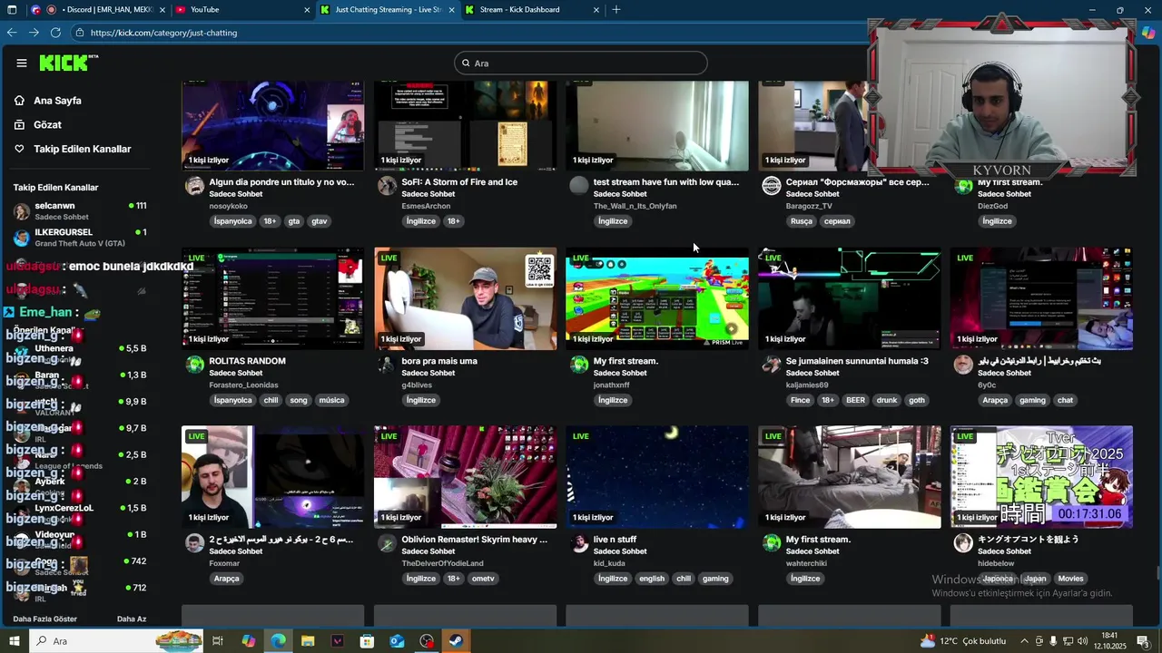Click the gtav tag under nosoyokoko

(320, 221)
